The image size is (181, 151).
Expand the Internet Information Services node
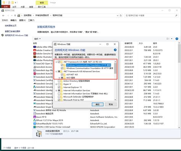click(x=56, y=91)
